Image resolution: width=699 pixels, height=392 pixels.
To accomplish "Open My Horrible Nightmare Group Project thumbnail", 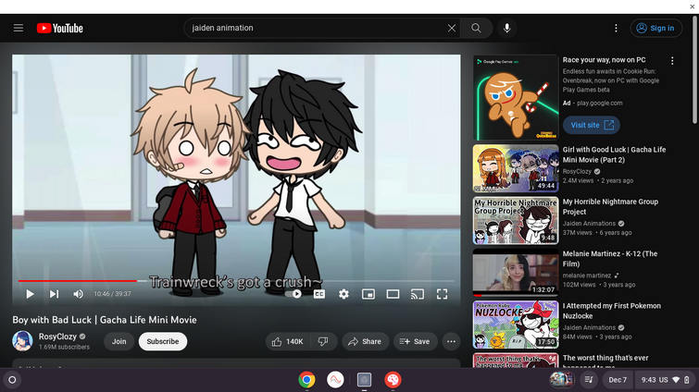I will click(x=516, y=220).
